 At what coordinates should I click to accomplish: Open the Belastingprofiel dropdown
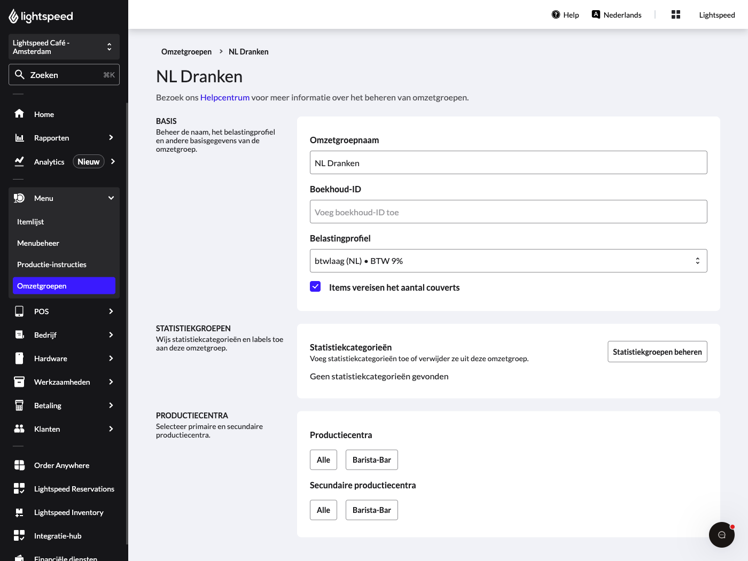509,261
